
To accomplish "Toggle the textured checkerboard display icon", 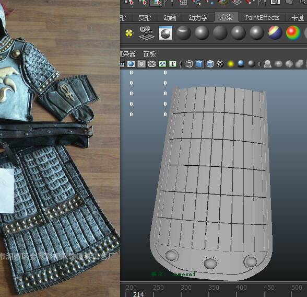I will 220,64.
